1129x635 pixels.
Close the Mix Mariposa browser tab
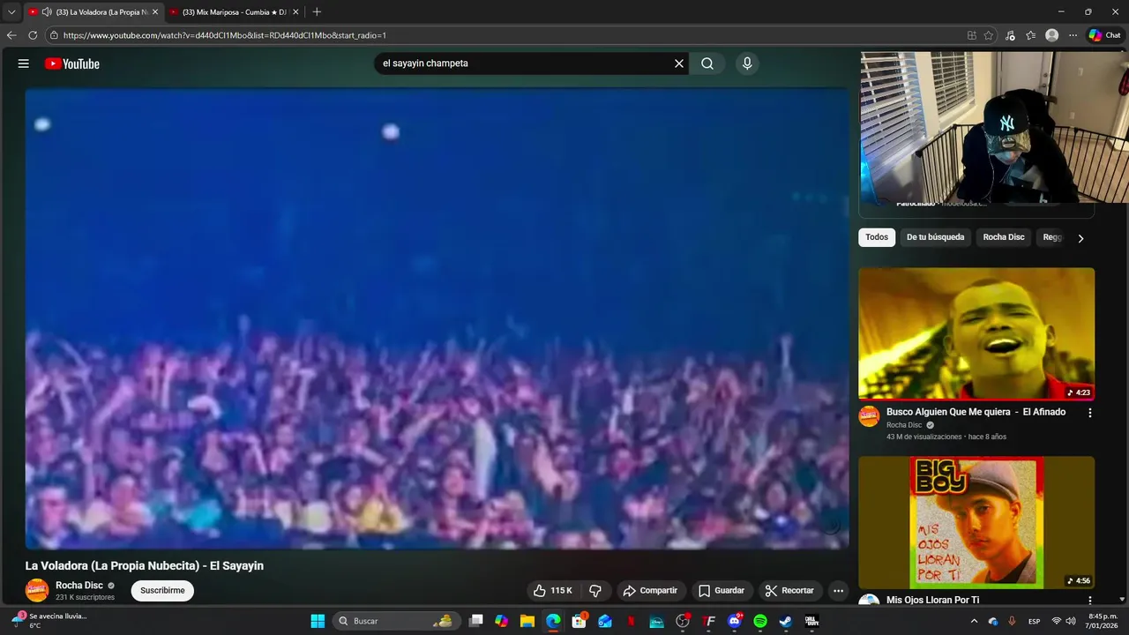tap(295, 12)
